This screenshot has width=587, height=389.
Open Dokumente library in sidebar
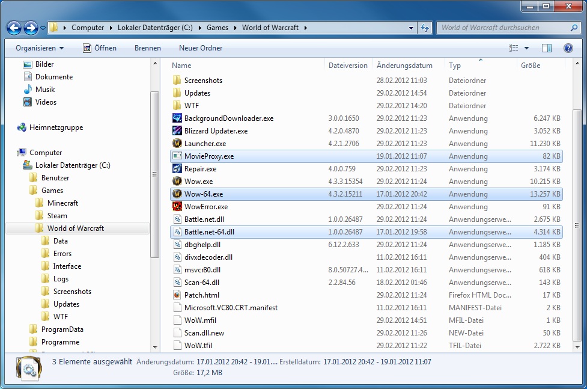click(x=48, y=77)
